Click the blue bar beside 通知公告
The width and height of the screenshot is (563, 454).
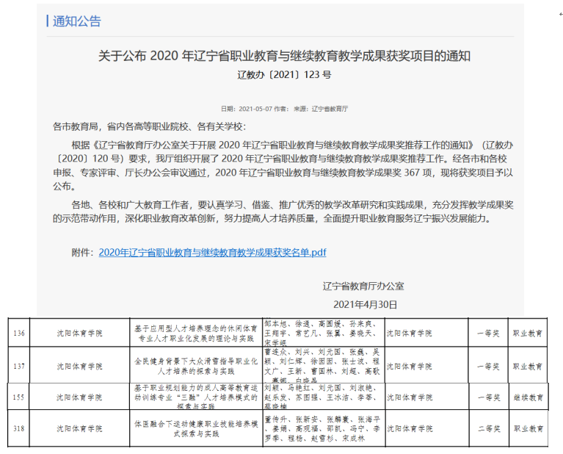click(x=48, y=21)
